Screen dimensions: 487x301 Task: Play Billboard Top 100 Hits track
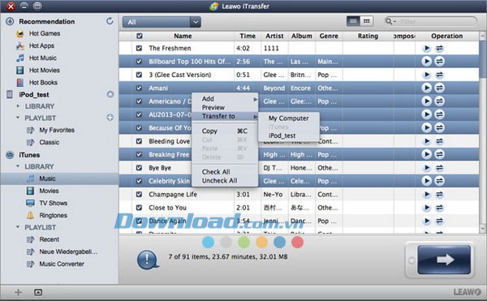pyautogui.click(x=426, y=61)
